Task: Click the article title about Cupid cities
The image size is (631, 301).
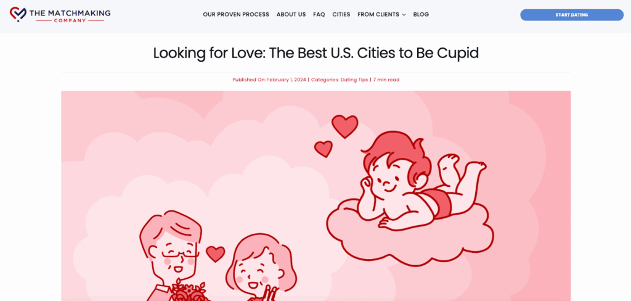Action: click(316, 53)
